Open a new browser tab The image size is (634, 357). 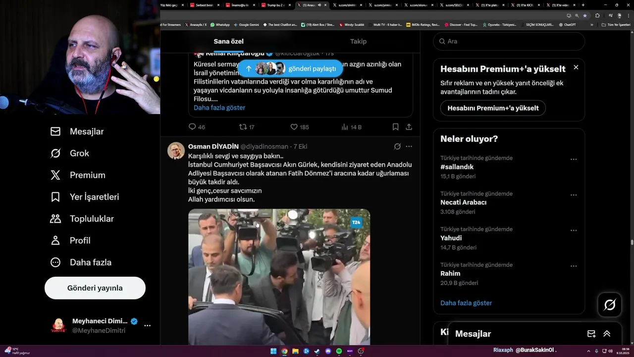pyautogui.click(x=583, y=5)
